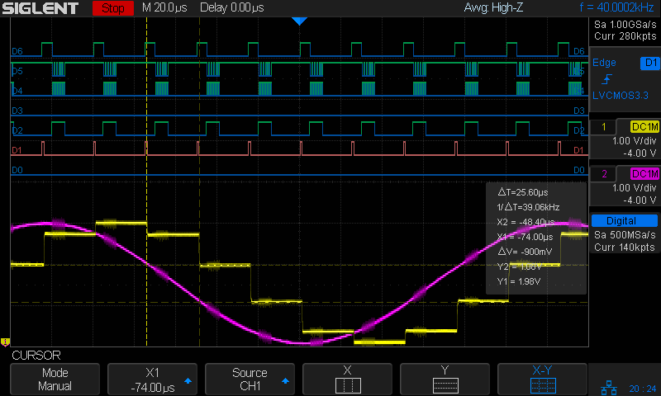Click the Delay 0.00µs readout
The width and height of the screenshot is (661, 396).
pyautogui.click(x=233, y=8)
